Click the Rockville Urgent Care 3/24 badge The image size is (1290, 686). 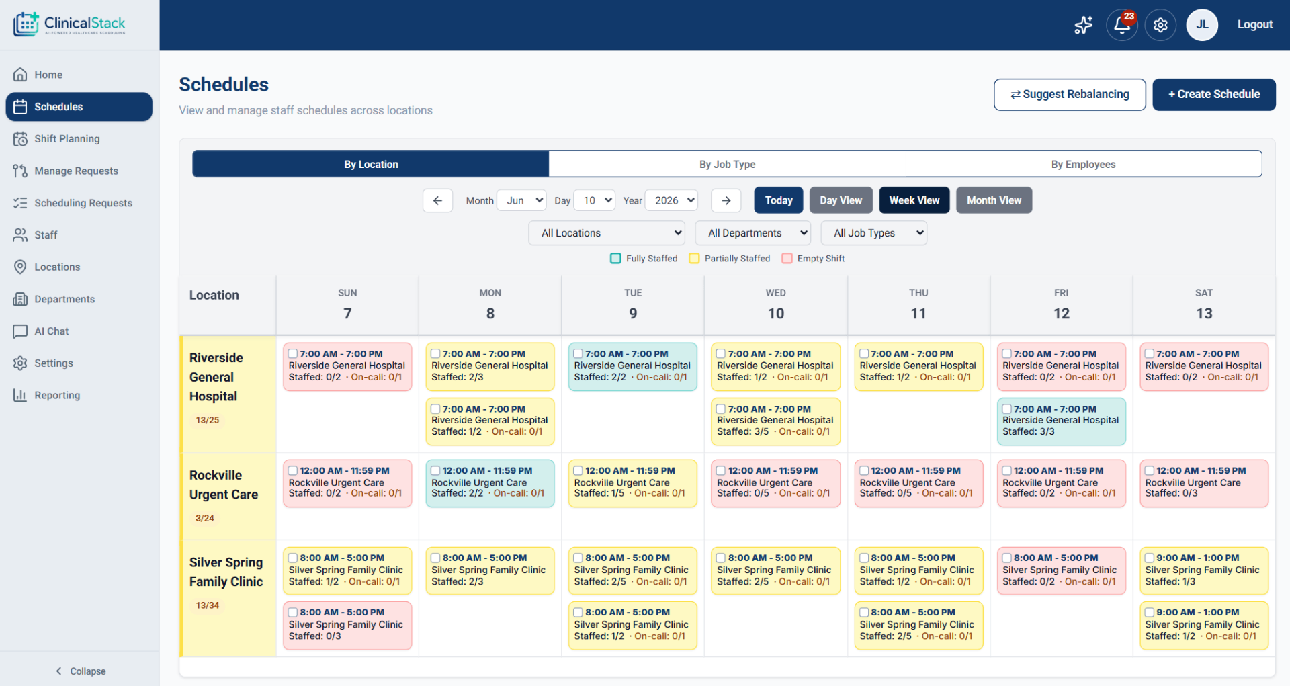pos(204,519)
